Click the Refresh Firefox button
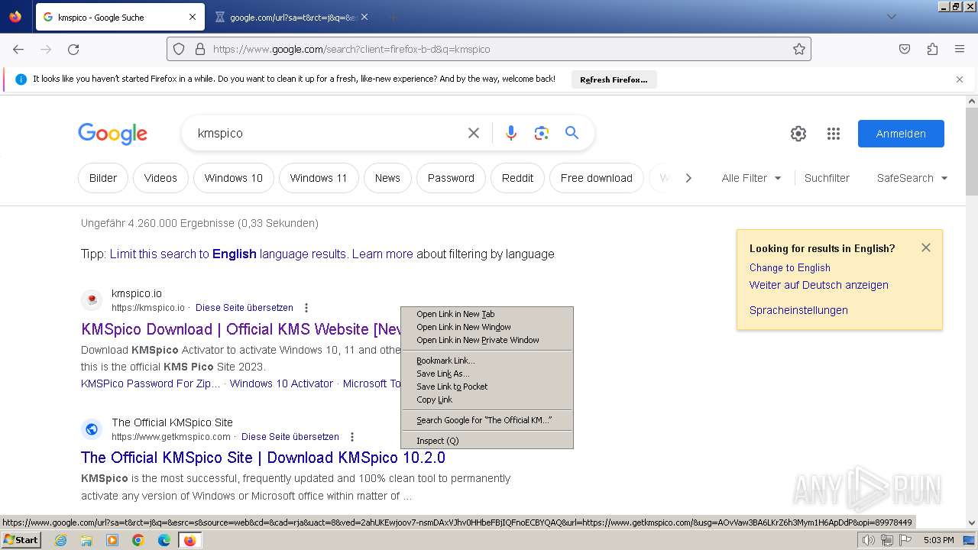978x550 pixels. [614, 79]
